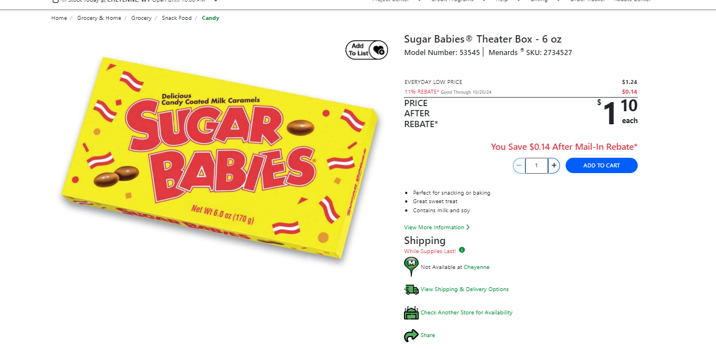Screen dimensions: 716x349
Task: Click the Menards store pin icon
Action: 411,267
